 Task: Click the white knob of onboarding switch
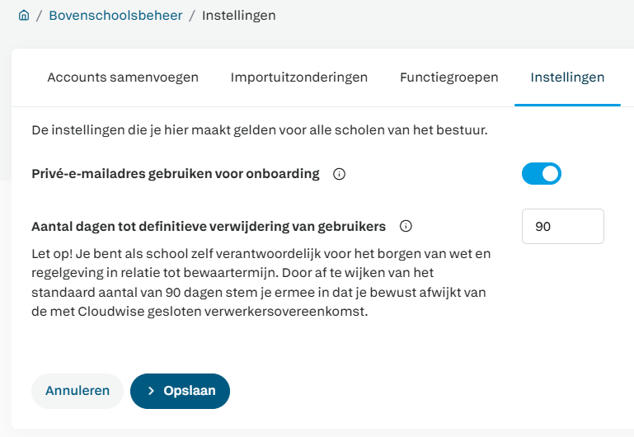[551, 174]
